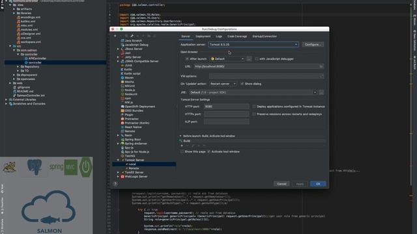Viewport: 417px width, 234px height.
Task: Switch to the Logs tab
Action: [x=219, y=36]
